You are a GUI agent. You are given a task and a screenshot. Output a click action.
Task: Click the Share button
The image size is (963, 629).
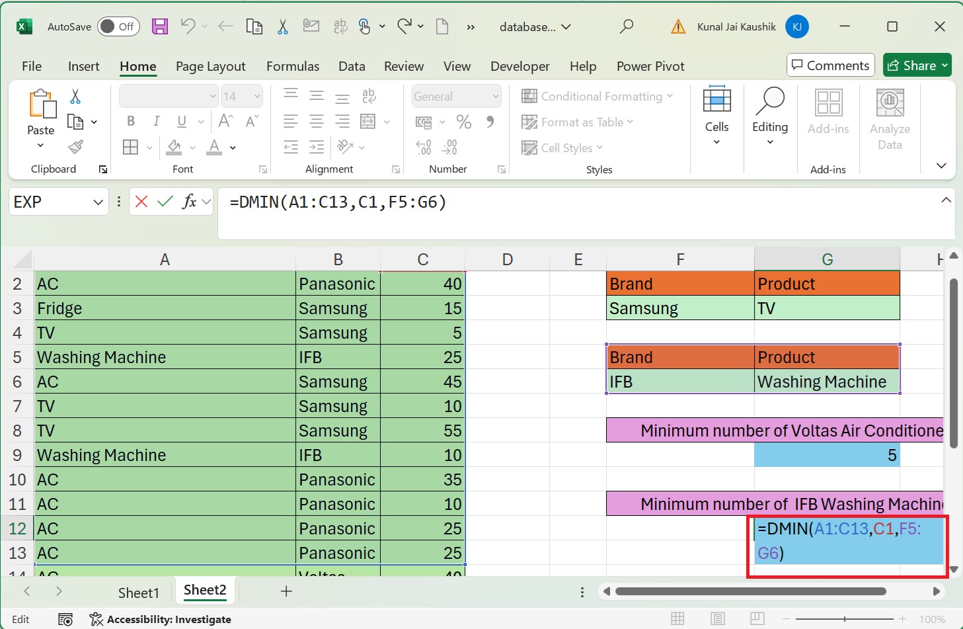pos(917,65)
